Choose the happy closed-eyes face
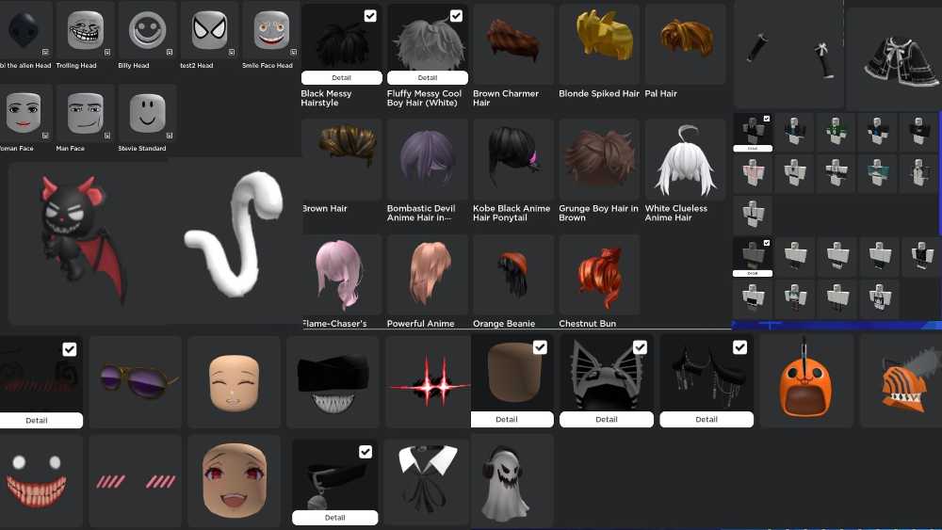The height and width of the screenshot is (530, 942). click(x=234, y=382)
